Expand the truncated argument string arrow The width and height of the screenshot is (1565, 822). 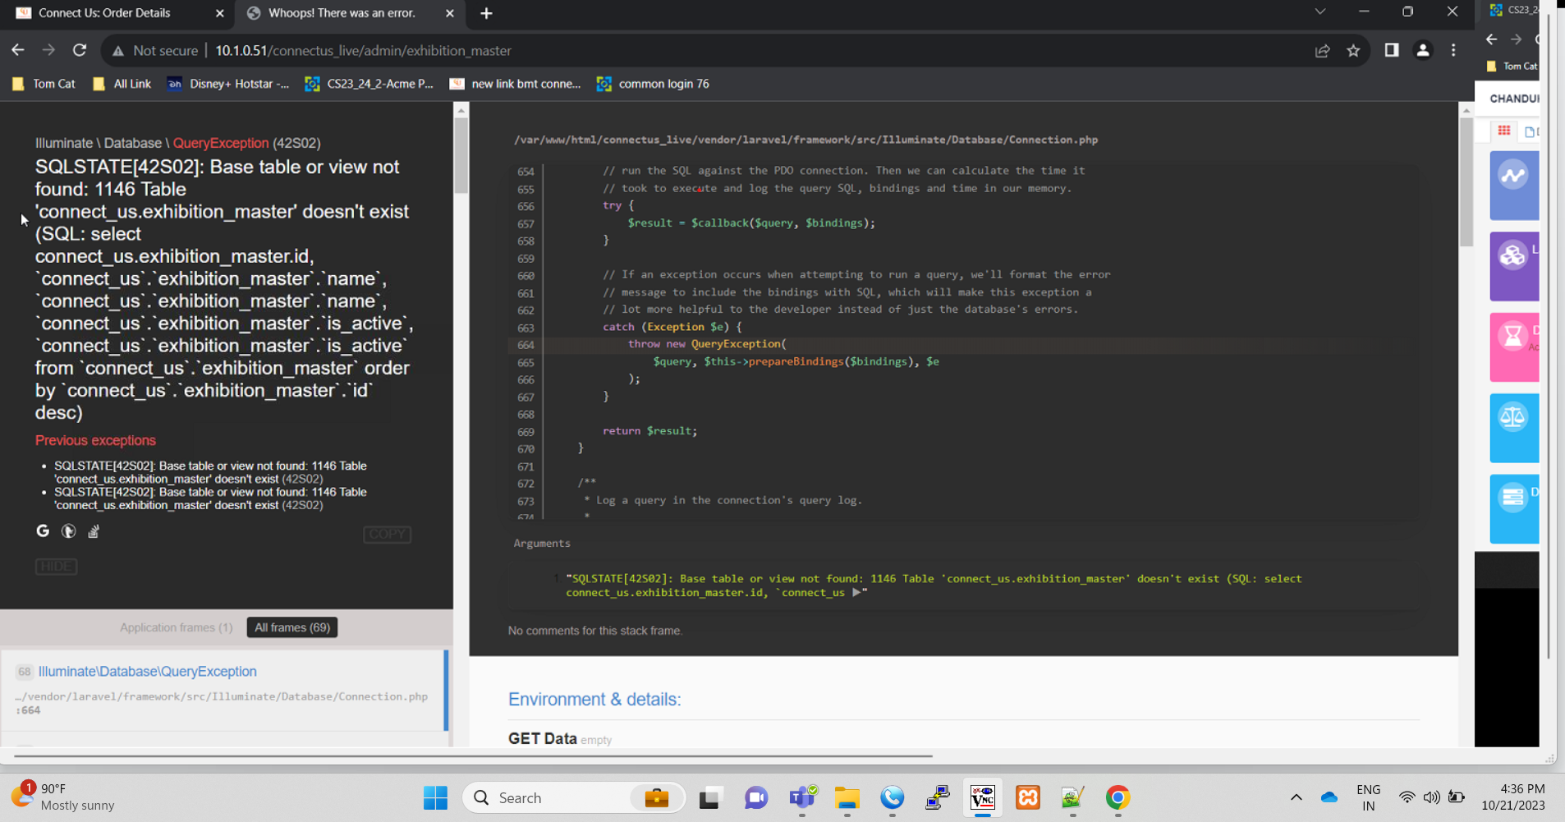tap(856, 592)
